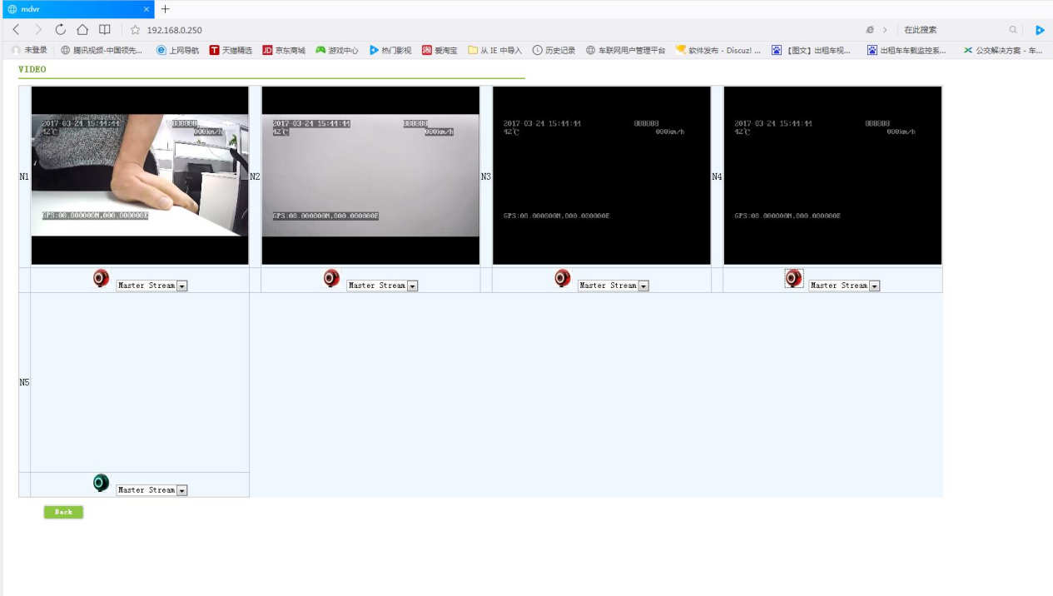Viewport: 1053px width, 596px height.
Task: Go back with browser back arrow
Action: (x=16, y=30)
